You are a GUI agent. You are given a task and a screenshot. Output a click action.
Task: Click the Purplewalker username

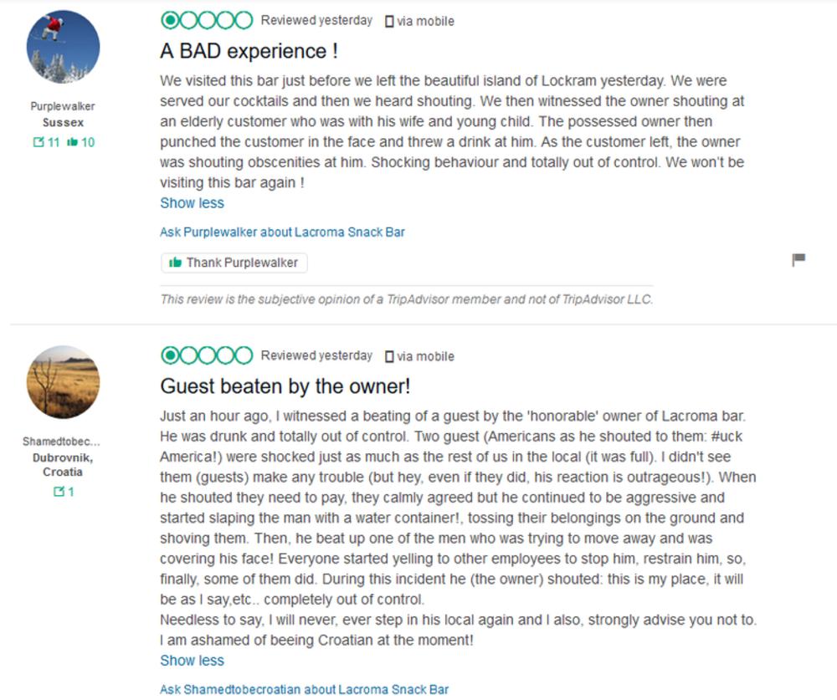(x=63, y=106)
